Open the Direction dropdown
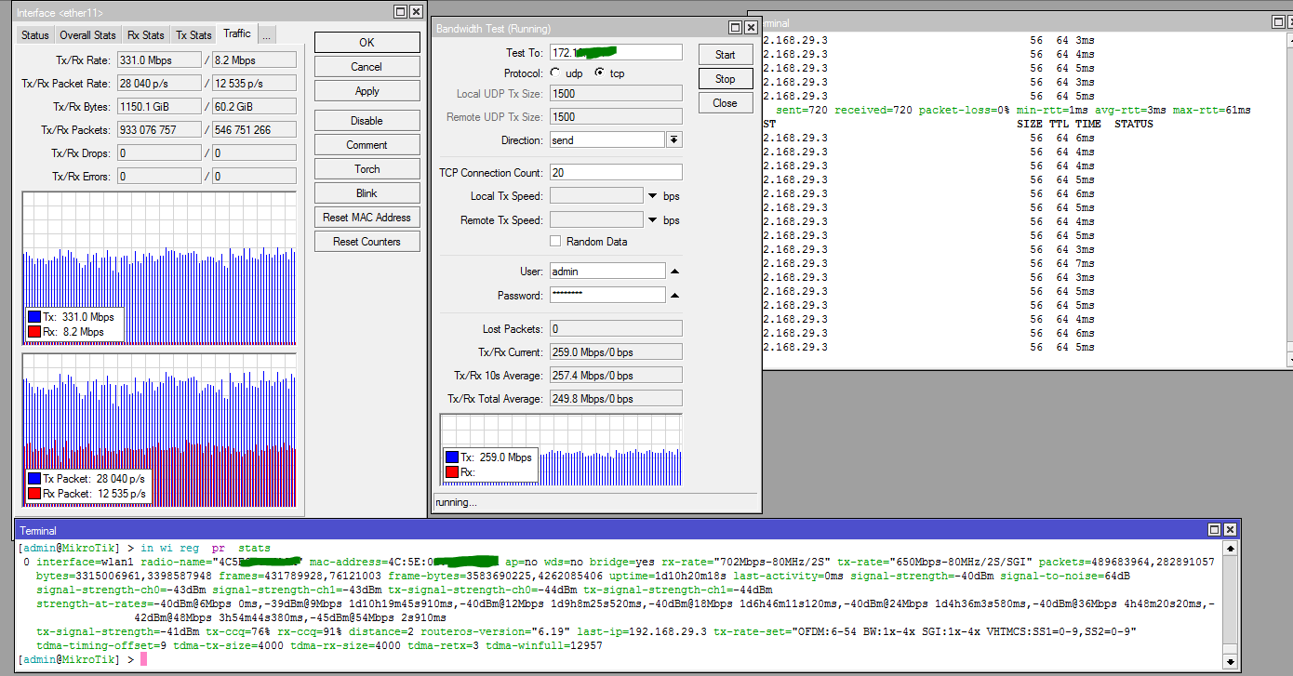Viewport: 1293px width, 676px height. click(674, 139)
